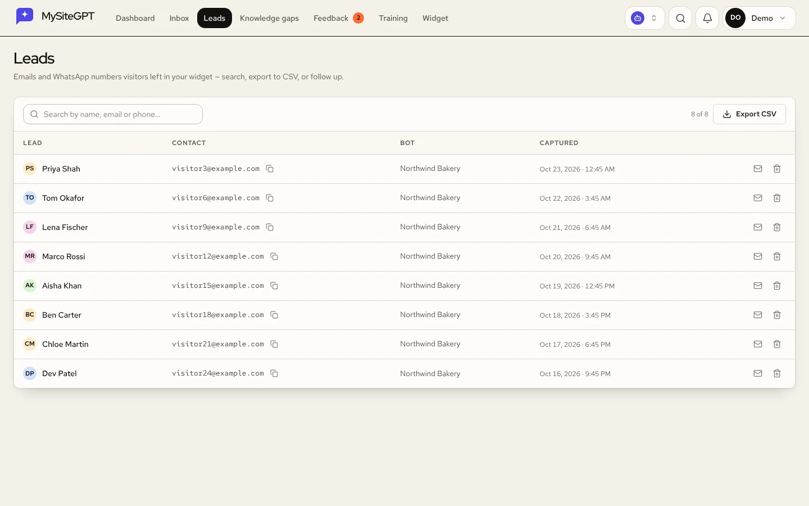
Task: Email lead Aisha Khan
Action: (758, 286)
